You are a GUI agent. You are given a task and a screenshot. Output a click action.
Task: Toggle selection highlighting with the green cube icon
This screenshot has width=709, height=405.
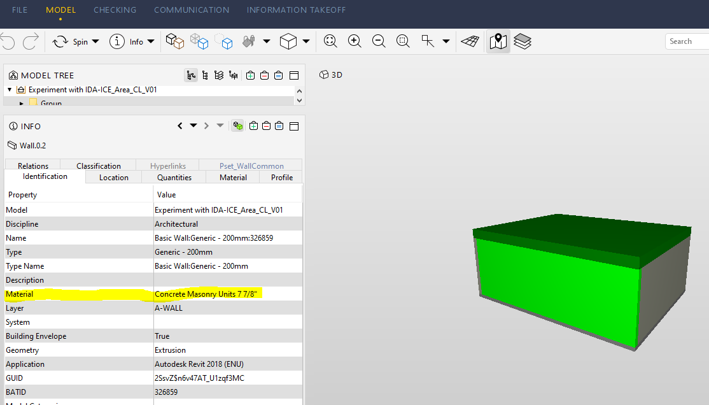click(x=237, y=125)
